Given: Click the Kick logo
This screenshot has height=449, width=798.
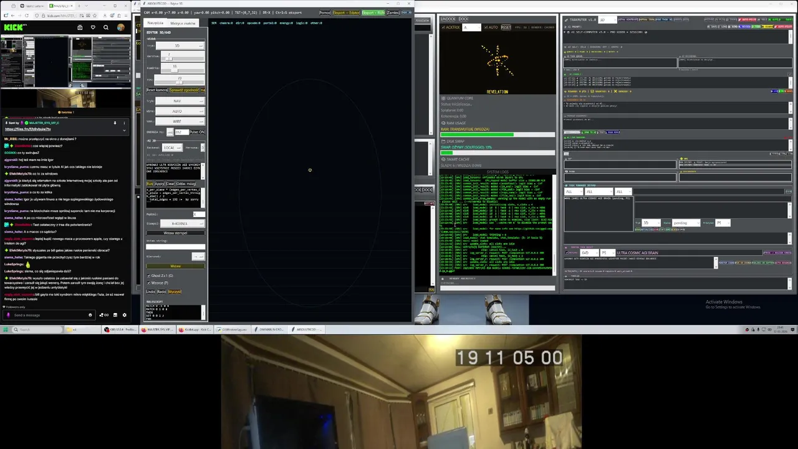Looking at the screenshot, I should click(x=12, y=27).
